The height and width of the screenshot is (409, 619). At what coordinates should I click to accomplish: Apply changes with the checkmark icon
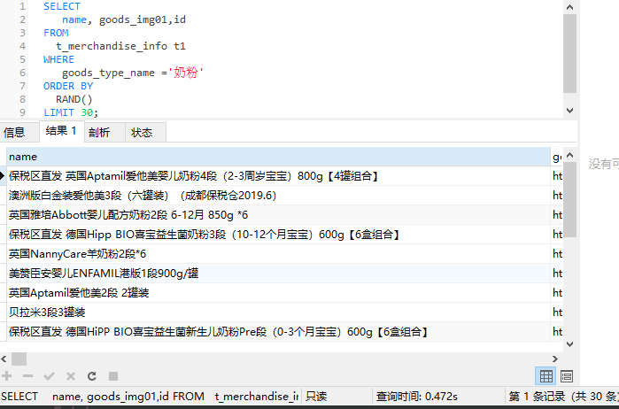coord(49,376)
